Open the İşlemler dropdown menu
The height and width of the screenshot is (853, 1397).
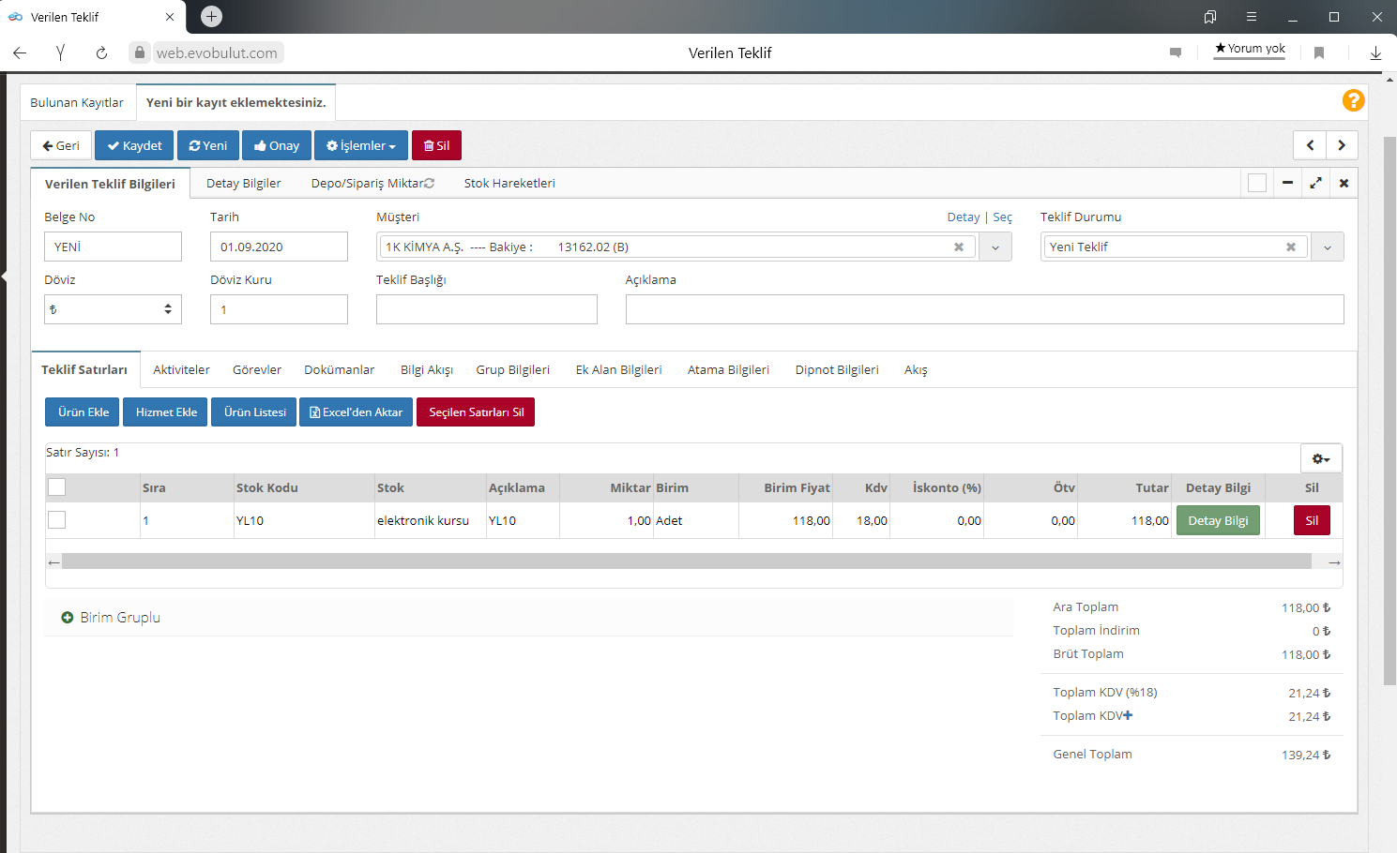[361, 145]
